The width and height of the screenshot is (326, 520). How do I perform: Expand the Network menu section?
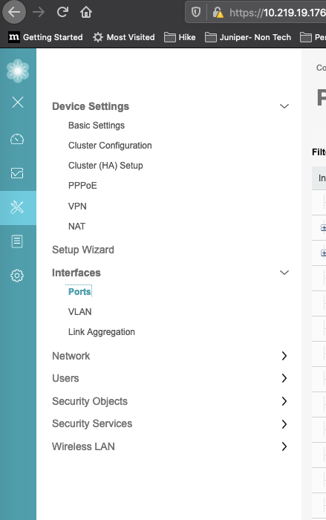click(x=284, y=356)
